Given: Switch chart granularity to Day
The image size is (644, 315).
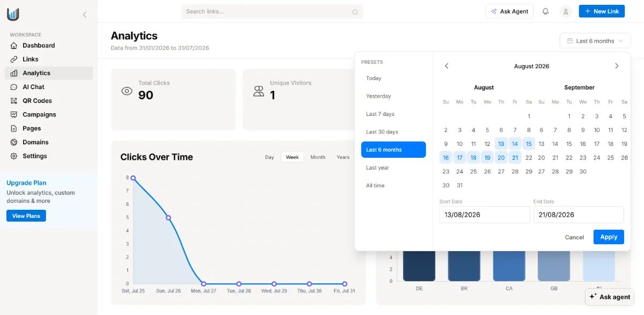Looking at the screenshot, I should point(269,157).
